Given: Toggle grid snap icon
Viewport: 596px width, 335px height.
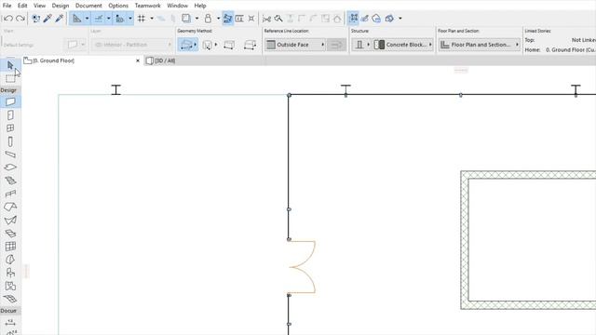Looking at the screenshot, I should [142, 19].
